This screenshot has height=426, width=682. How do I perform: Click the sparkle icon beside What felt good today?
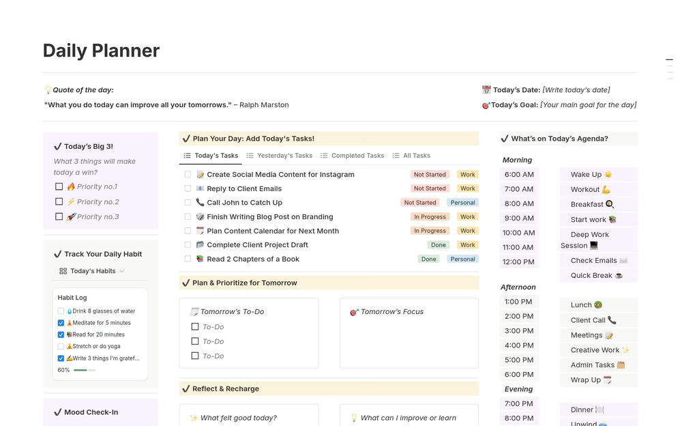[x=194, y=418]
